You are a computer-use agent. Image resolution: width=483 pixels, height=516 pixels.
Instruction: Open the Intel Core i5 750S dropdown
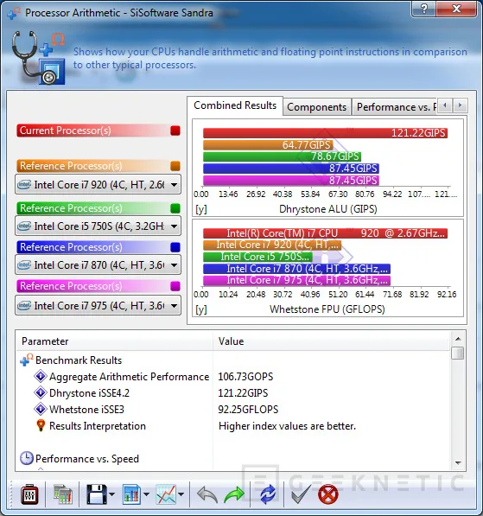[98, 226]
